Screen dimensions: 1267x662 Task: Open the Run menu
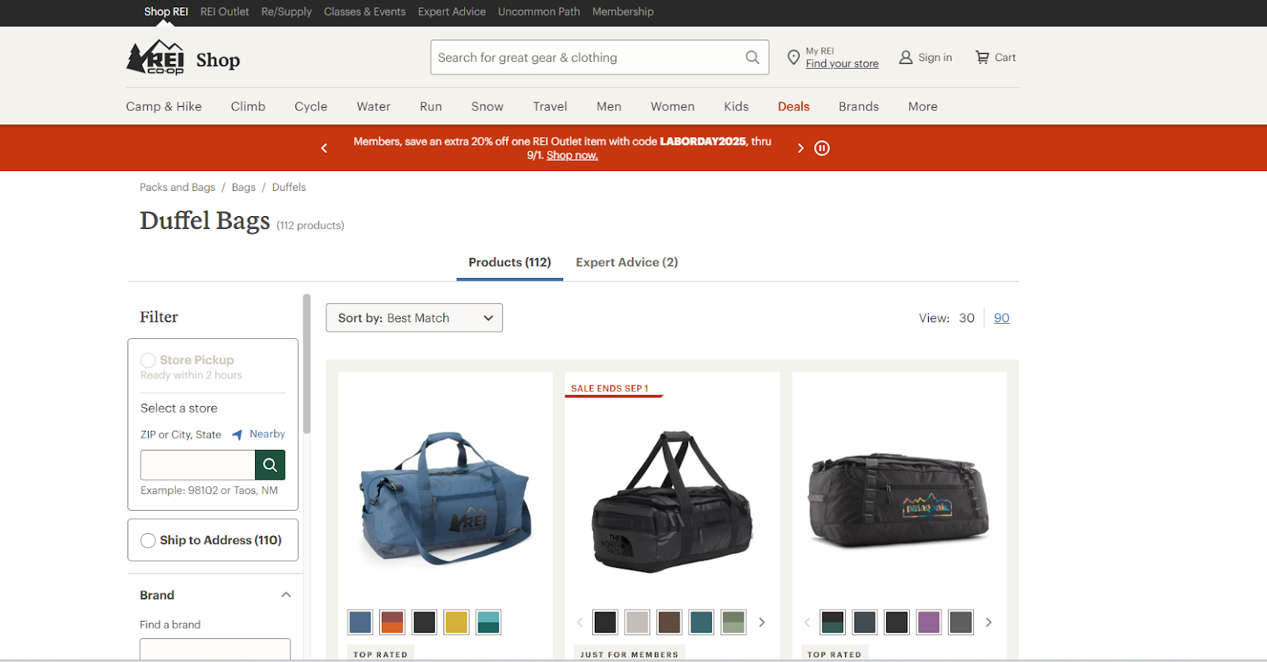[x=431, y=106]
